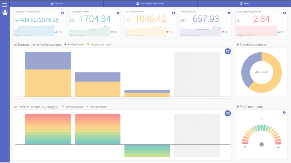Viewport: 291px width, 163px height.
Task: Click the decrease facing legend marker
Action: [x=63, y=106]
